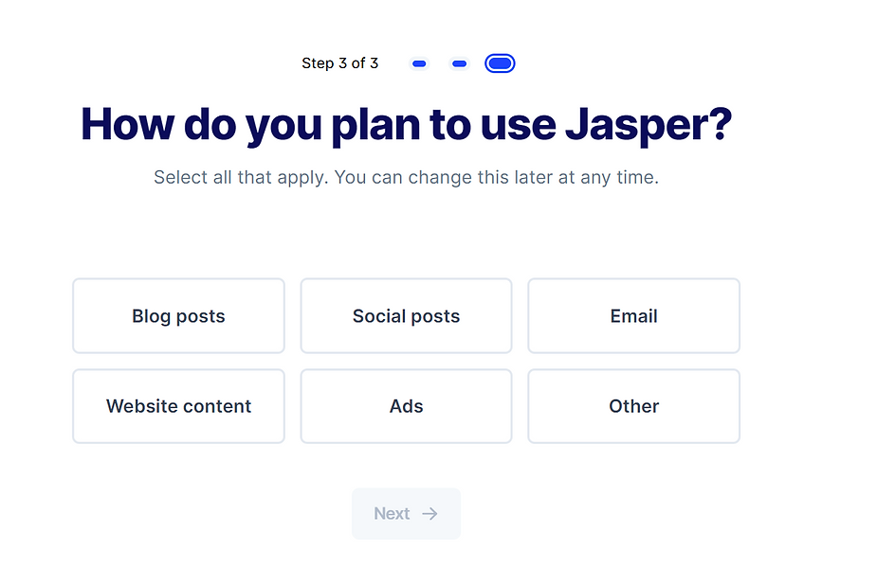The height and width of the screenshot is (568, 877).
Task: Enable the Ads use case tile
Action: (406, 406)
